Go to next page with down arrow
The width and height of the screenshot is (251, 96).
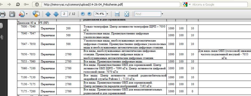point(56,14)
